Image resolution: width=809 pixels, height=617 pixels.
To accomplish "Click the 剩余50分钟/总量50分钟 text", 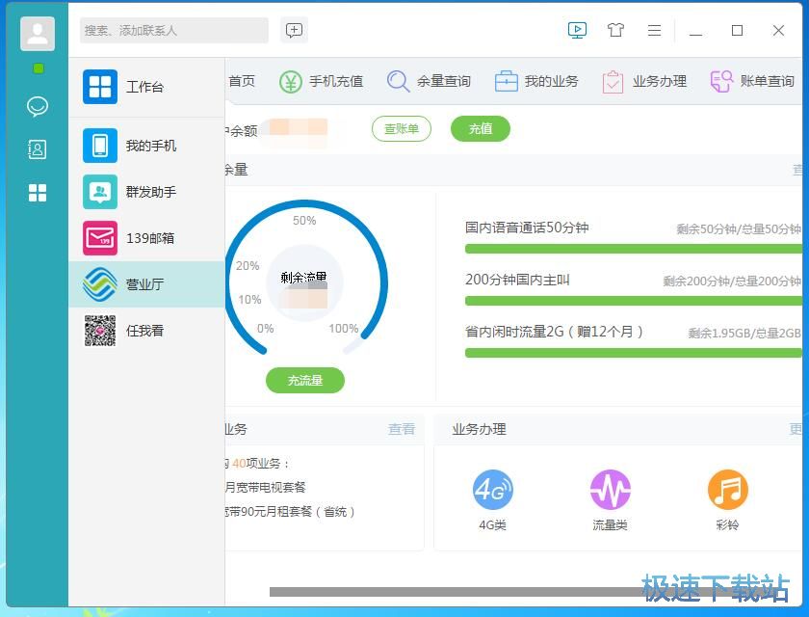I will click(739, 229).
